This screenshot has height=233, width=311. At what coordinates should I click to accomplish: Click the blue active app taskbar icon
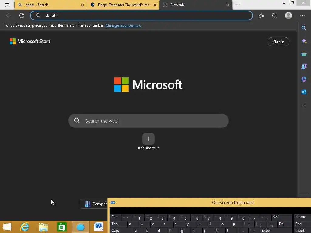click(x=80, y=227)
